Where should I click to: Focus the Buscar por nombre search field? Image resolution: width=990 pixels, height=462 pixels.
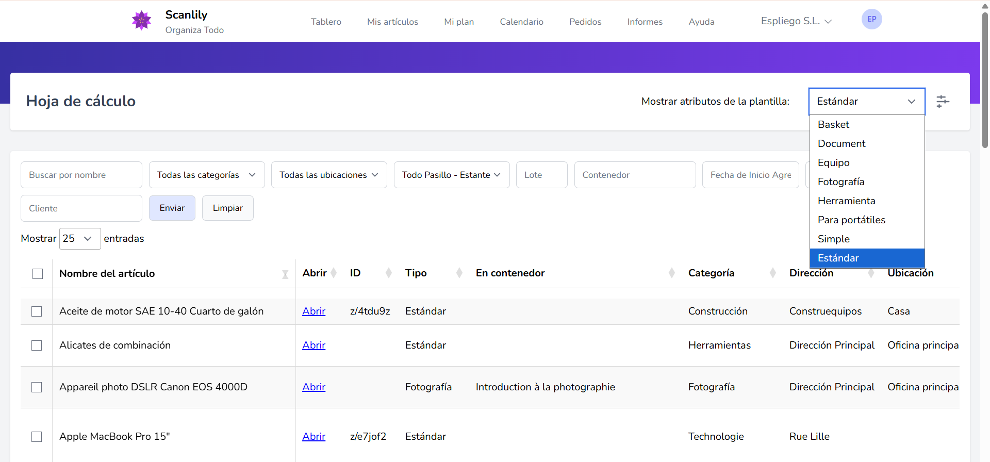pos(81,175)
